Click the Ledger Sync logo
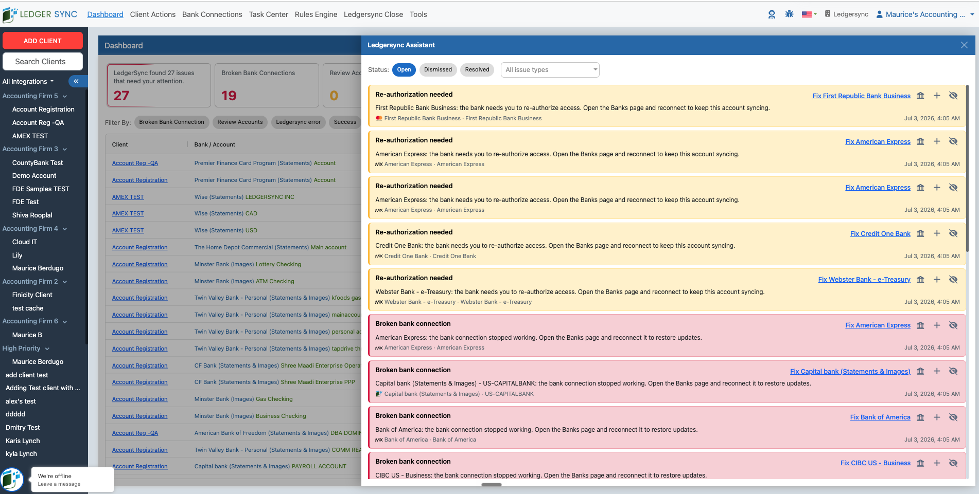 click(x=40, y=14)
